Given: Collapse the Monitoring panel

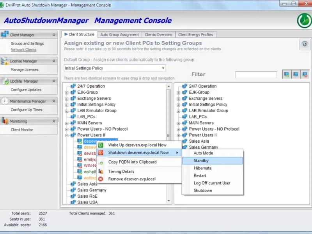Looking at the screenshot, I should click(54, 121).
